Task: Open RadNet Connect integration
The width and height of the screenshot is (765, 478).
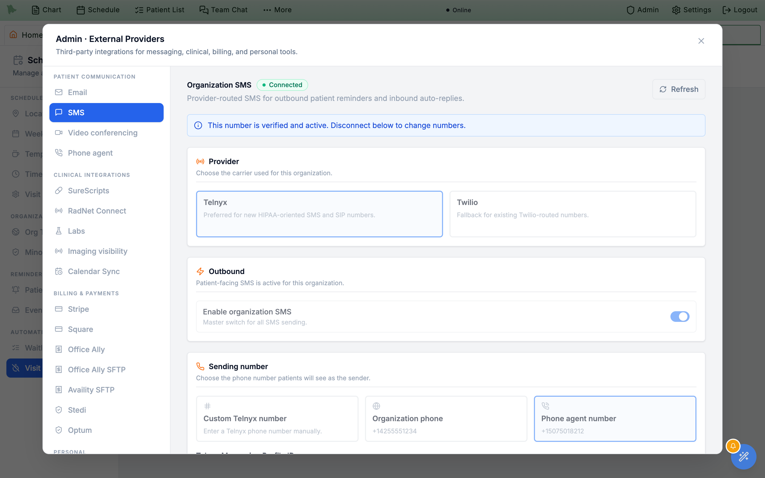Action: (106, 211)
